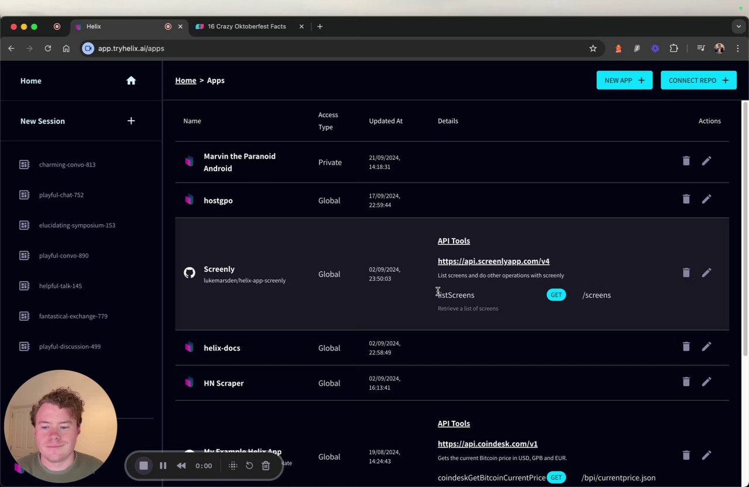Viewport: 749px width, 487px height.
Task: Open the playful-chat-752 session
Action: point(61,195)
